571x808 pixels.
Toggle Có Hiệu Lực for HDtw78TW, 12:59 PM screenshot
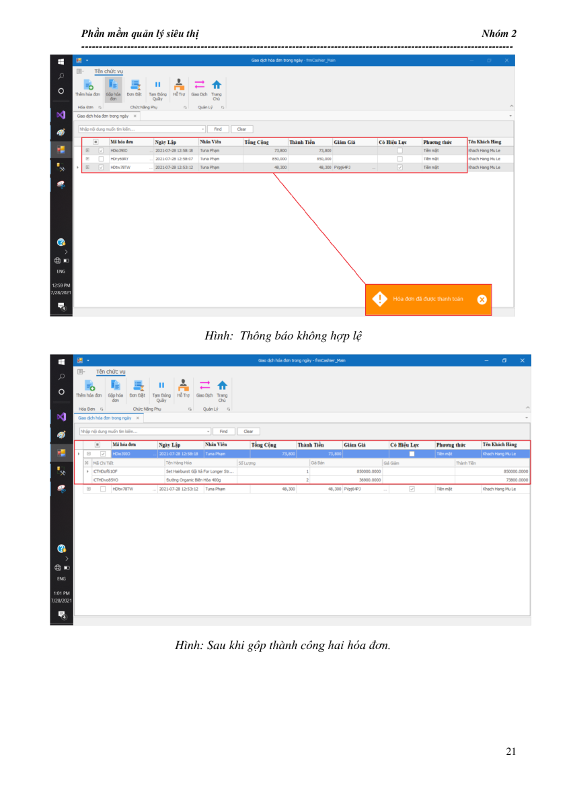[x=399, y=167]
